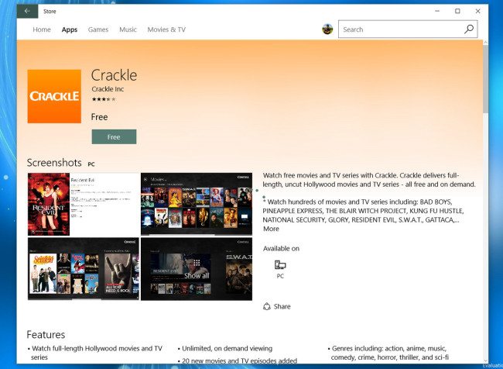Click the PC device icon
503x369 pixels.
(280, 265)
